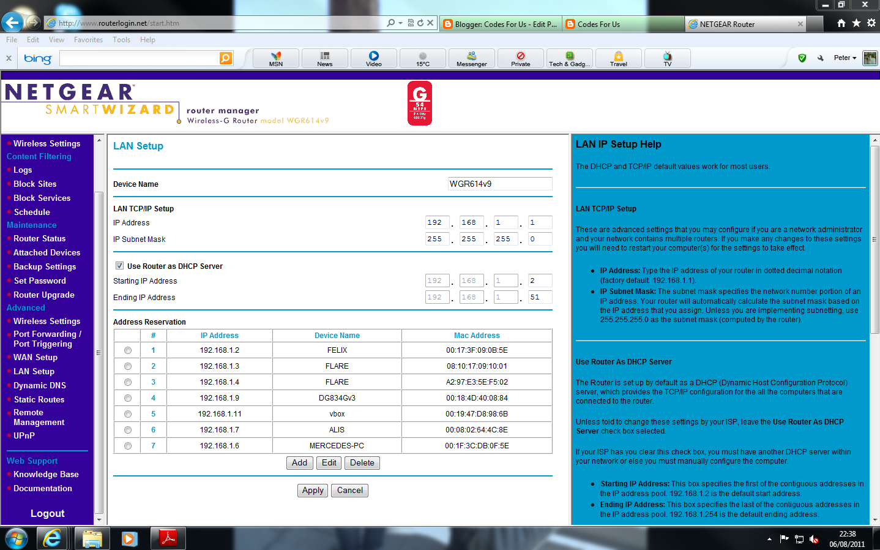Click user avatar picture in Bing toolbar
This screenshot has width=880, height=550.
[870, 58]
